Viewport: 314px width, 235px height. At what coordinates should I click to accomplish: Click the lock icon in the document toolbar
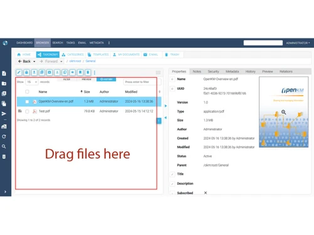click(x=26, y=73)
